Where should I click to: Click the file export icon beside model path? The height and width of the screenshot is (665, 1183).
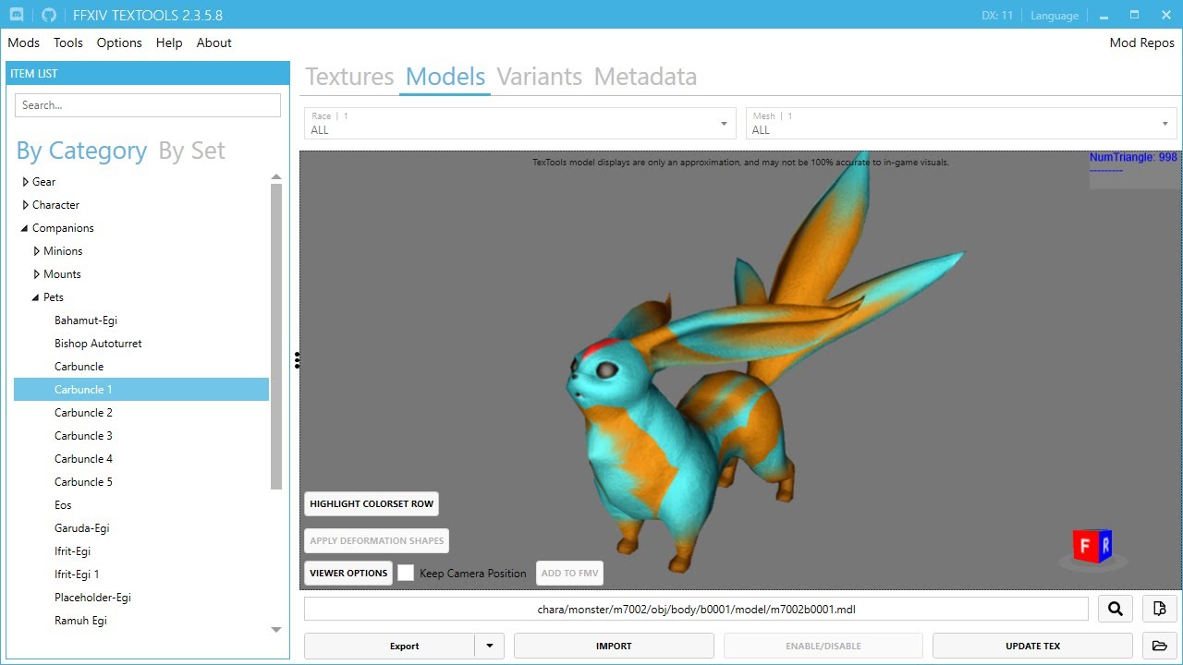click(1160, 609)
